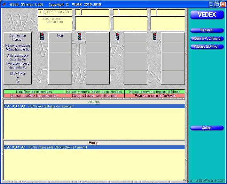Click the third terminal traffic light icon
Image resolution: width=227 pixels, height=184 pixels.
[117, 36]
